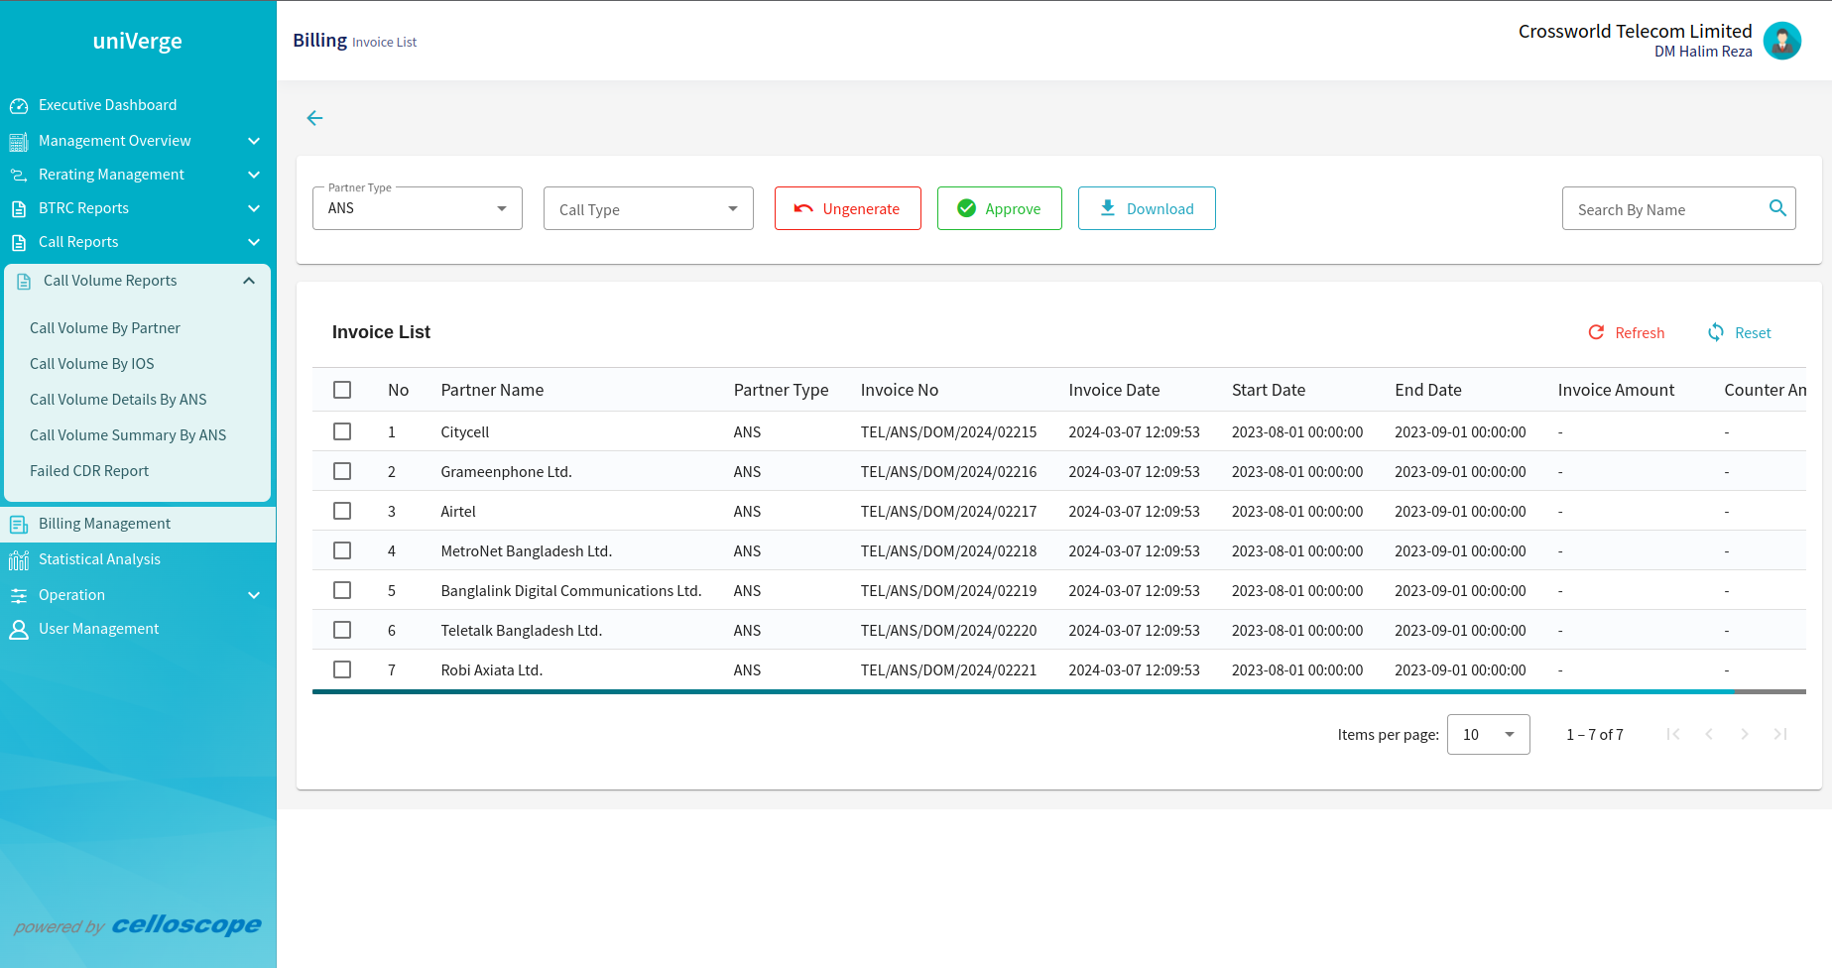Go to the last page of invoices
The width and height of the screenshot is (1832, 968).
pos(1780,734)
